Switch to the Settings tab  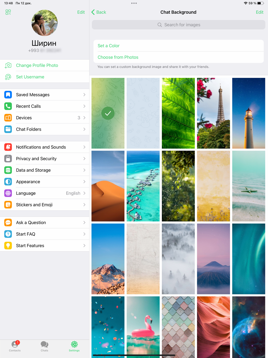click(74, 346)
